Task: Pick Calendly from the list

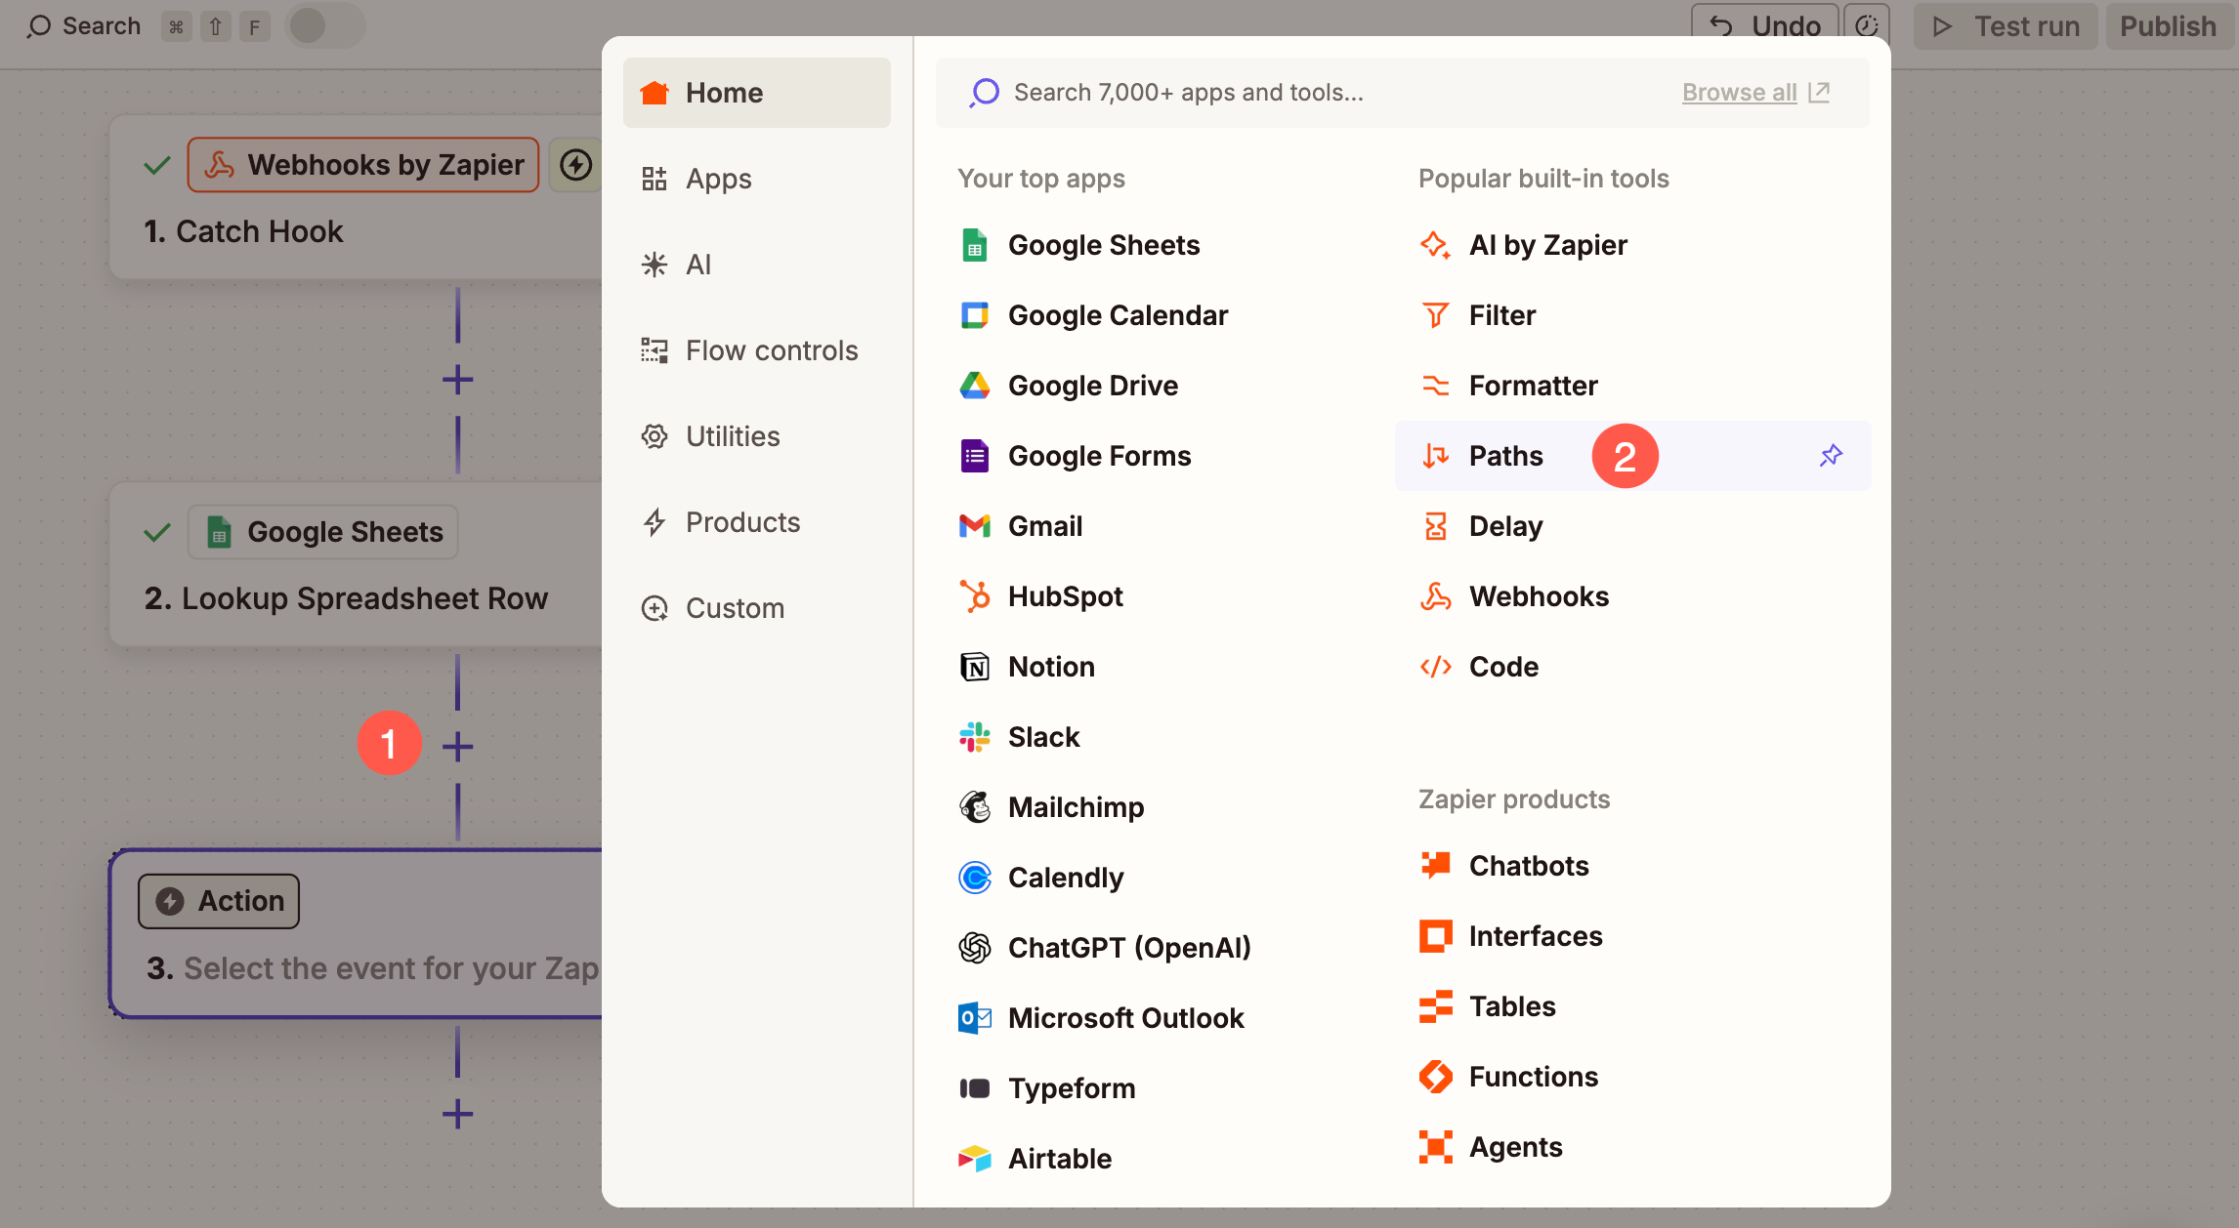Action: point(1041,878)
